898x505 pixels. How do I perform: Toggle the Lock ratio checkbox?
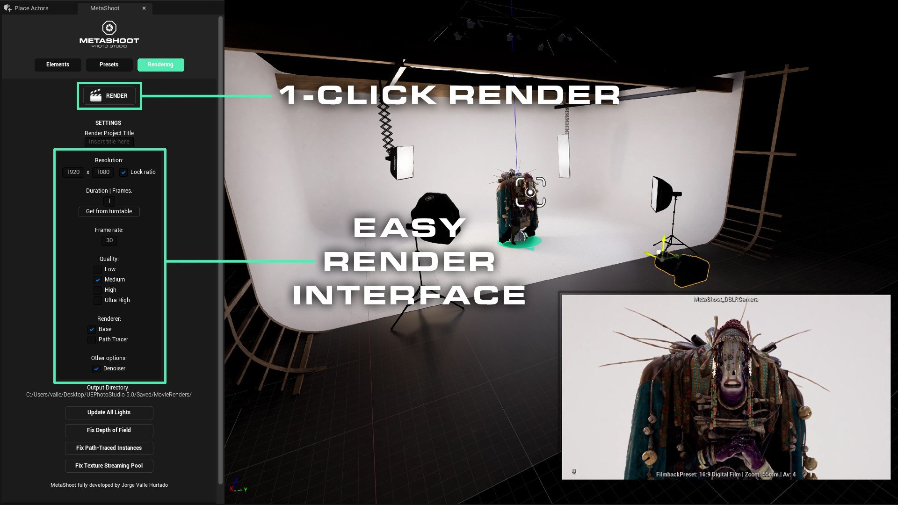point(123,172)
